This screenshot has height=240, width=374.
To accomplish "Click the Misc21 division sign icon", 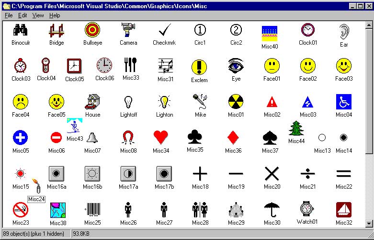I will click(x=308, y=174).
